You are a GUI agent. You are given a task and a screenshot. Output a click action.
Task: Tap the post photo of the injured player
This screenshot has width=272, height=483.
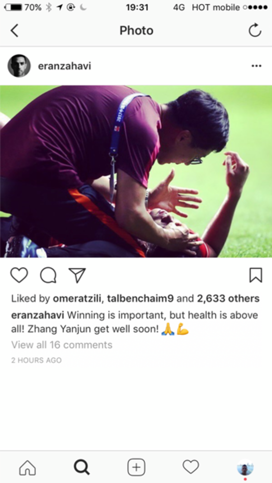pyautogui.click(x=136, y=171)
